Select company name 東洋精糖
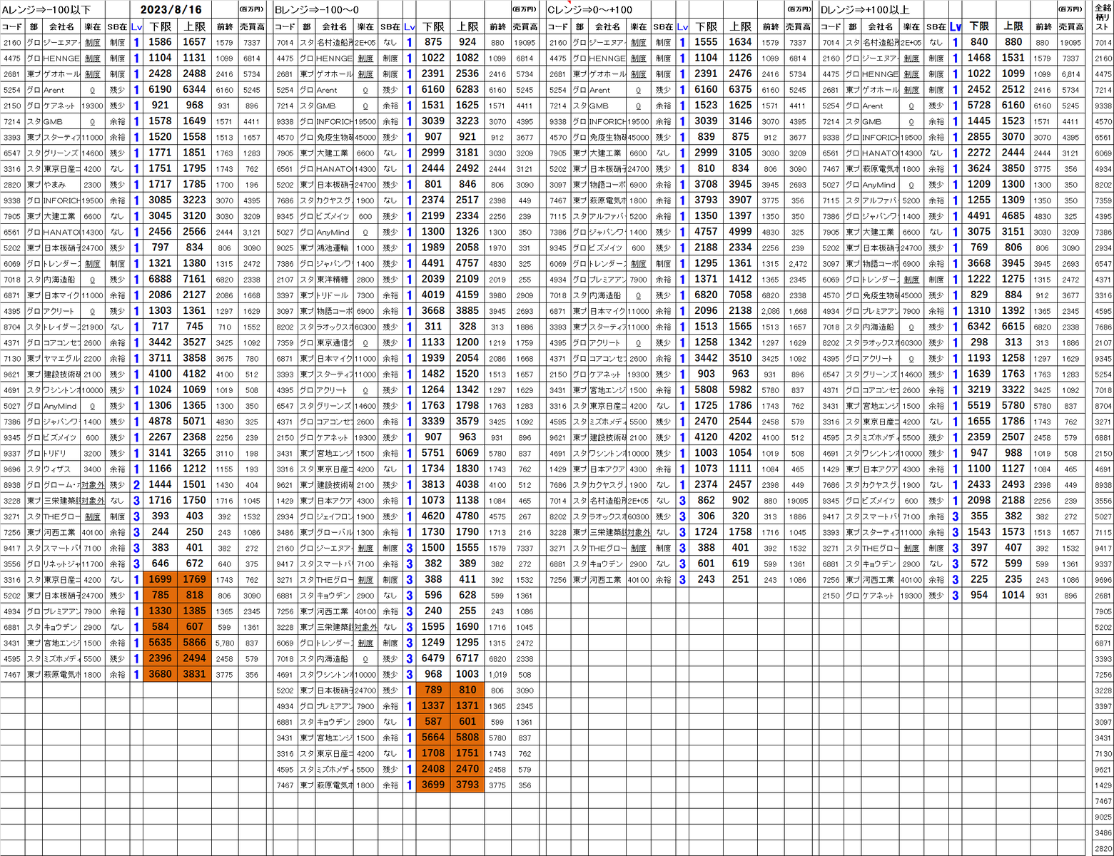This screenshot has height=856, width=1114. pyautogui.click(x=334, y=280)
